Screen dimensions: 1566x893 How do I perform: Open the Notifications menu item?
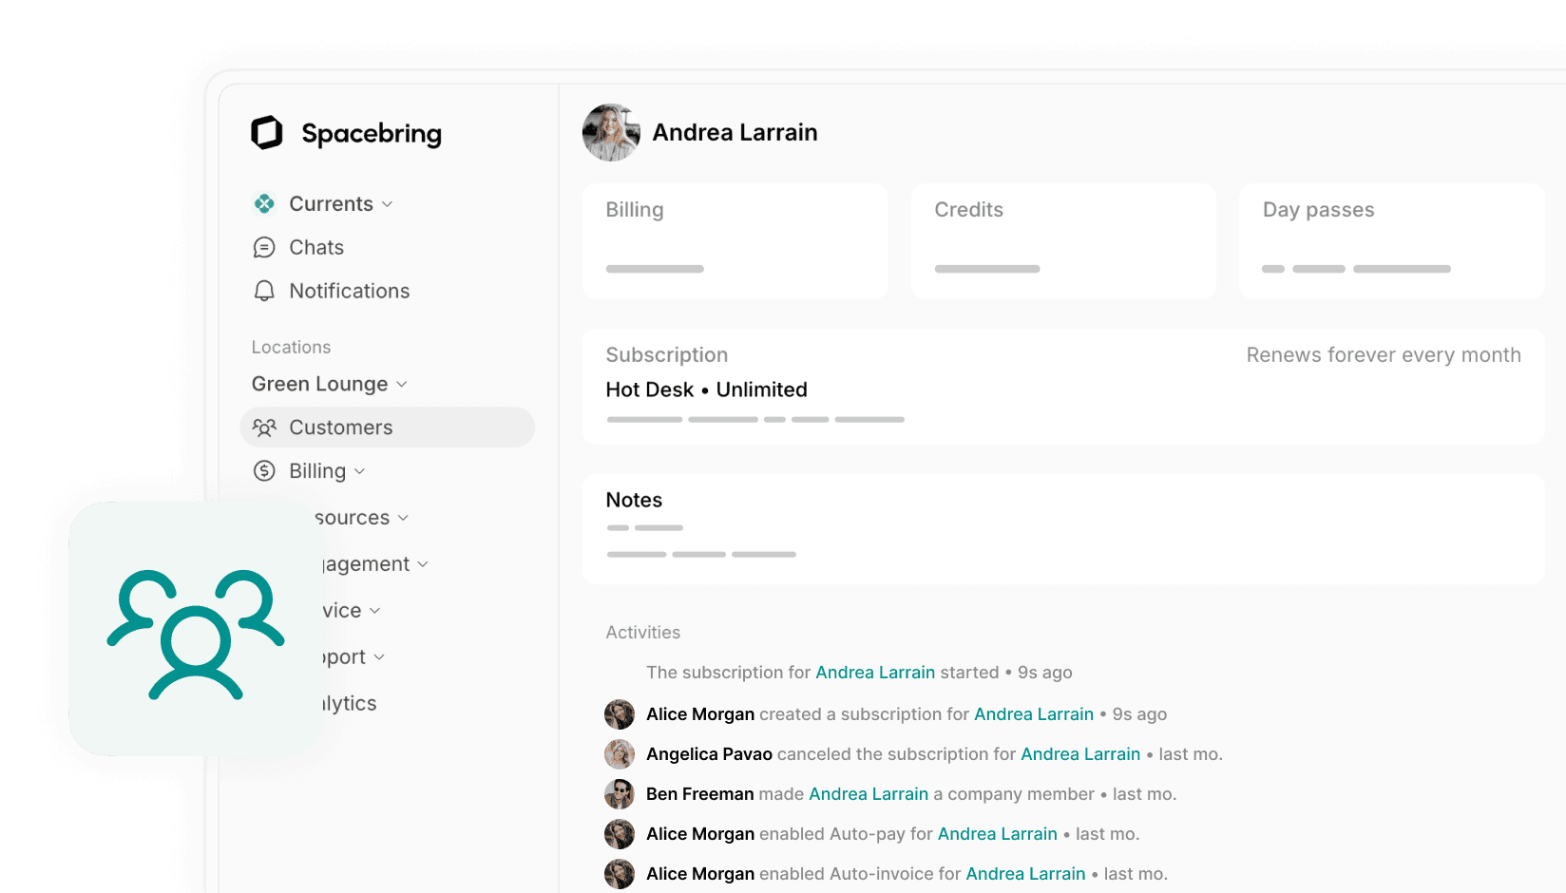point(349,291)
